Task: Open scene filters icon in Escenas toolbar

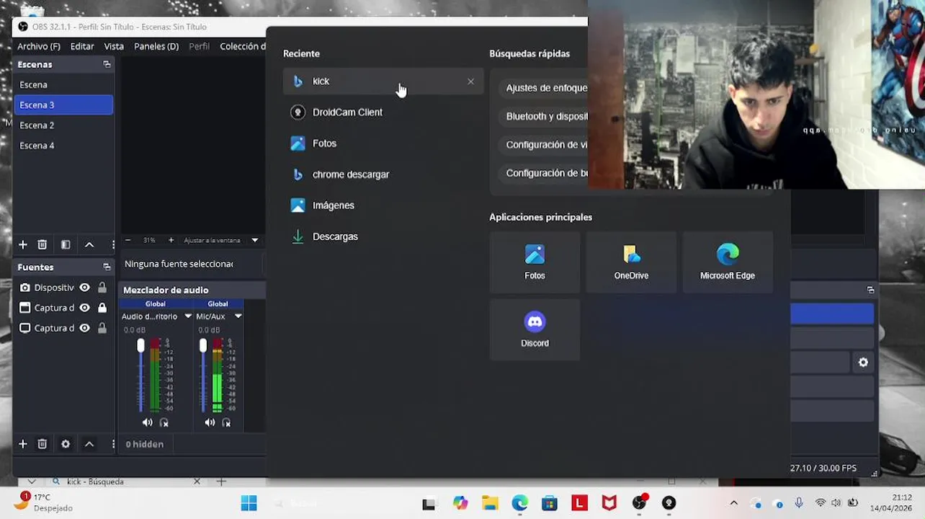Action: pyautogui.click(x=66, y=244)
